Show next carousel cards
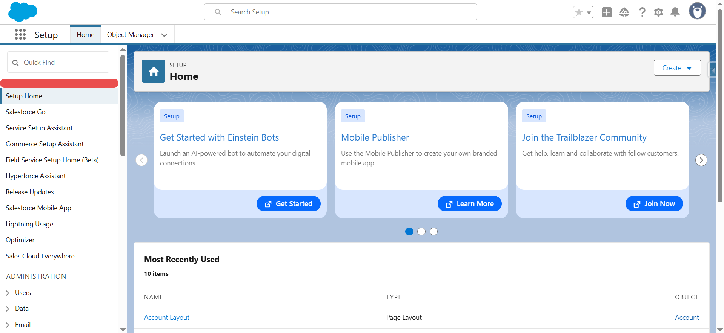This screenshot has width=724, height=333. click(x=701, y=160)
